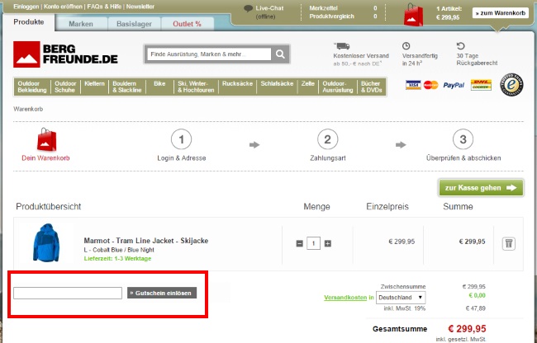537x343 pixels.
Task: Click the quantity field showing 1
Action: click(313, 243)
